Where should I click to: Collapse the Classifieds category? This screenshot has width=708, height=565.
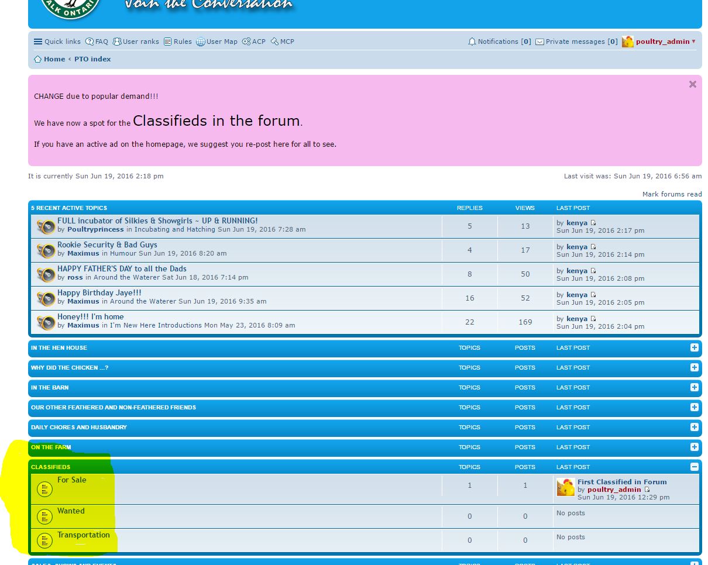pos(694,467)
